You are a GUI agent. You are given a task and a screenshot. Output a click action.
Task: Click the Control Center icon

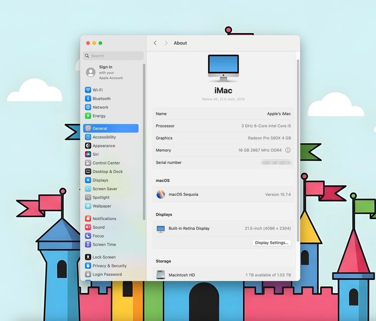pos(88,163)
